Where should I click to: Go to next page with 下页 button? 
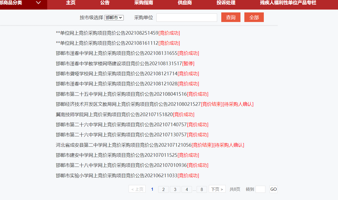coord(217,189)
